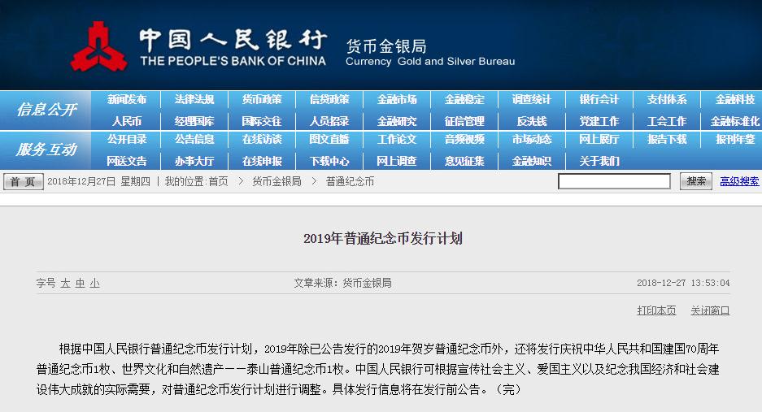This screenshot has height=412, width=762.
Task: Open the 货币政策 navigation item
Action: coord(262,100)
